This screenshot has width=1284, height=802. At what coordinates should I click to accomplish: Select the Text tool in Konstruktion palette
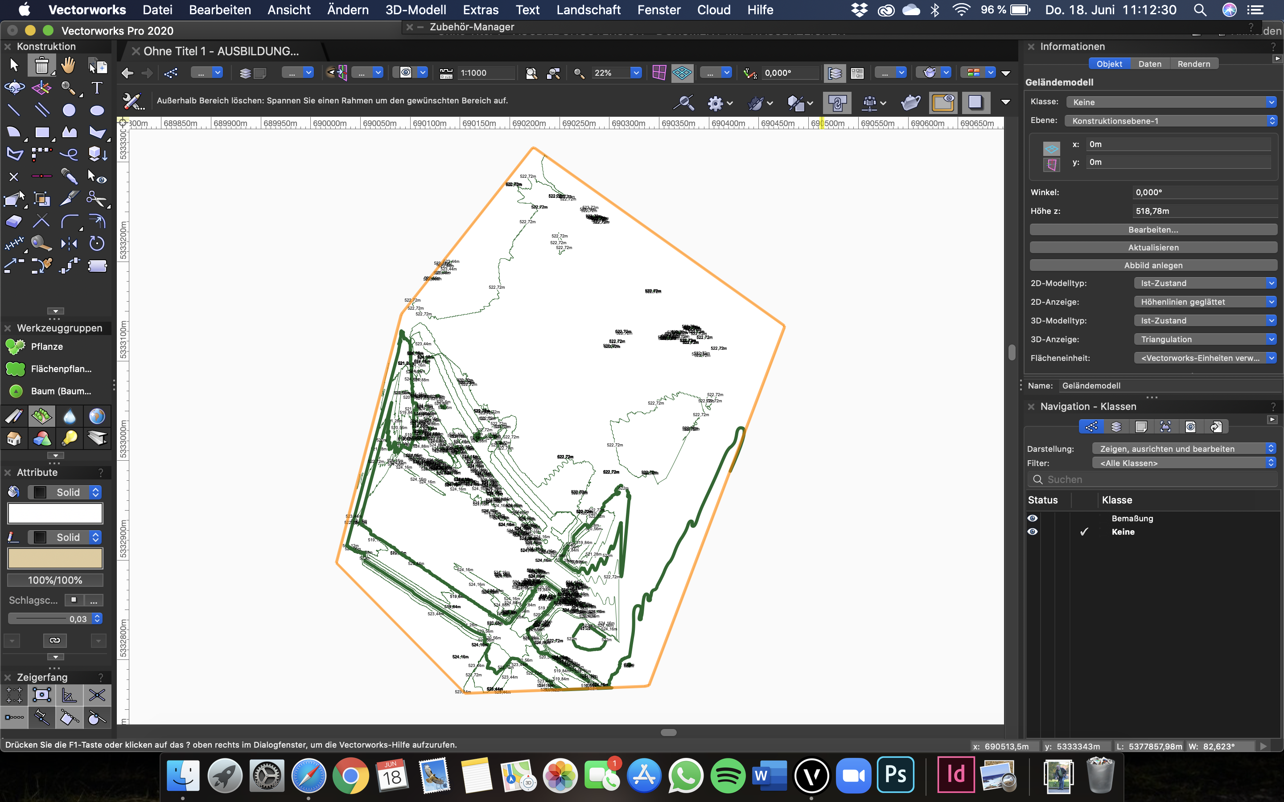click(x=97, y=87)
